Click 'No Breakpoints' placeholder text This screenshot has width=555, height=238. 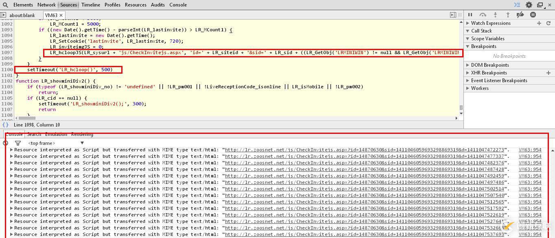pos(509,56)
